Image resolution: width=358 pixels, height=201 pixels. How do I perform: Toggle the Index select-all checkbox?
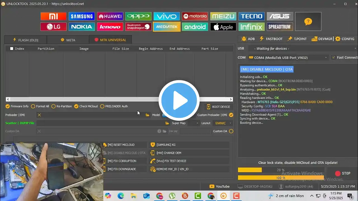(12, 49)
